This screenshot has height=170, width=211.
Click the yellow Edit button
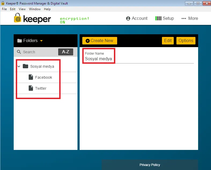(168, 41)
